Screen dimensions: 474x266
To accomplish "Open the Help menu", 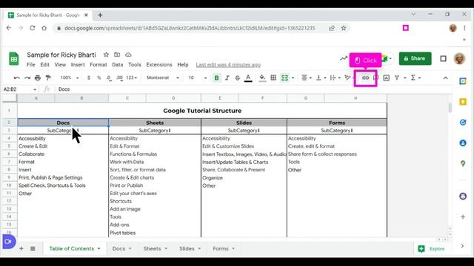I will coord(183,64).
